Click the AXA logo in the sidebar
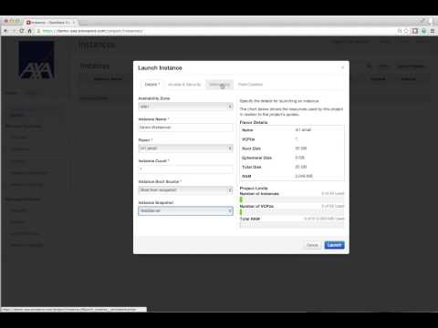This screenshot has width=438, height=328. [x=36, y=60]
